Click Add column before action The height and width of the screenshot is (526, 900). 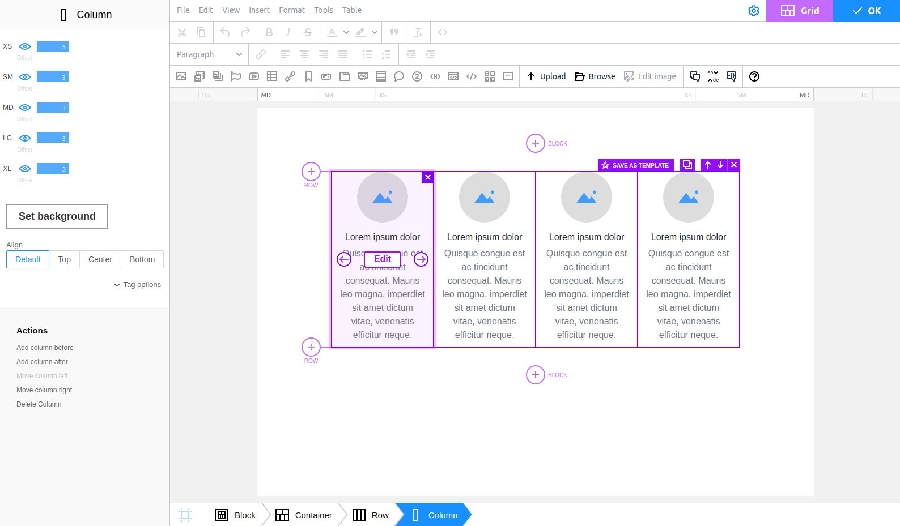point(45,348)
